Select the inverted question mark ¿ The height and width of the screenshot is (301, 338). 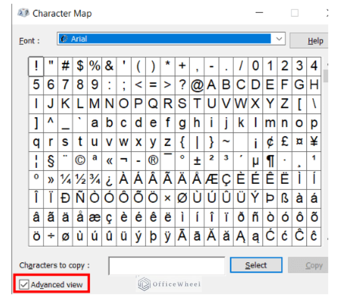[109, 180]
